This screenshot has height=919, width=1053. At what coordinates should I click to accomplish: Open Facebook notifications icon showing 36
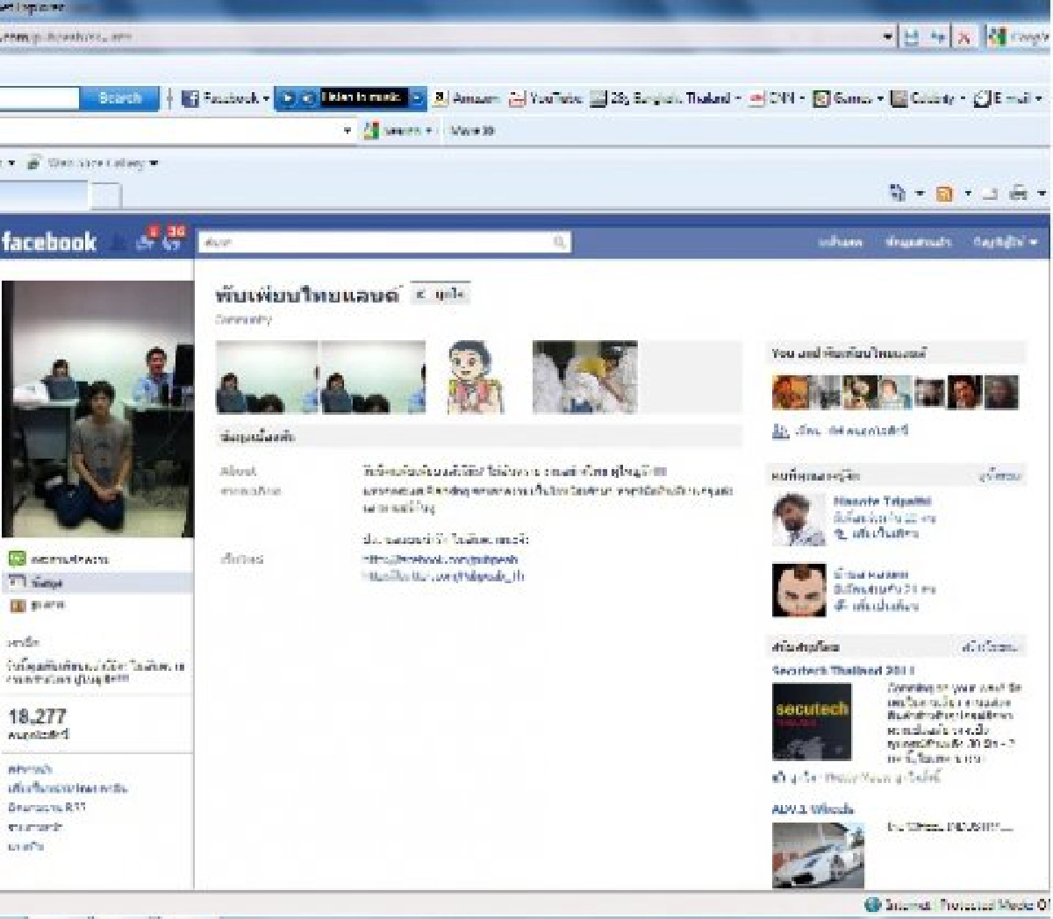point(174,240)
